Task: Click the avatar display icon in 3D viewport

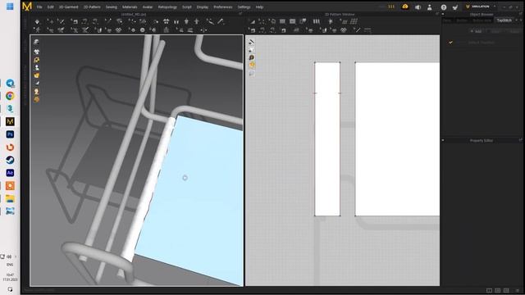Action: click(x=36, y=67)
